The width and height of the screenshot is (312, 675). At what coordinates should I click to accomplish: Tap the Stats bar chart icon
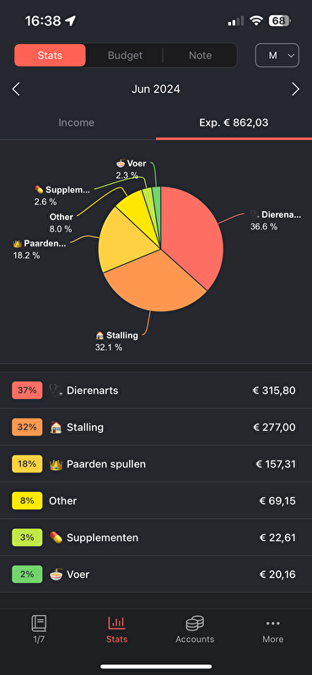tap(116, 623)
